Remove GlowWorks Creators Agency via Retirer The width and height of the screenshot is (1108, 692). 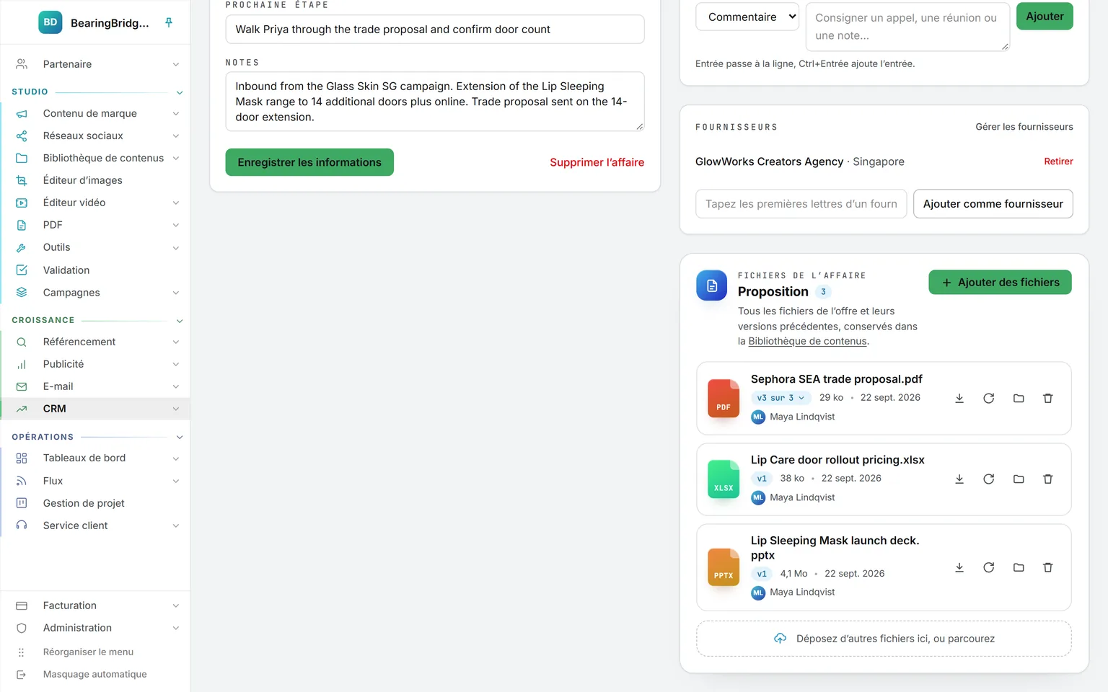point(1058,161)
